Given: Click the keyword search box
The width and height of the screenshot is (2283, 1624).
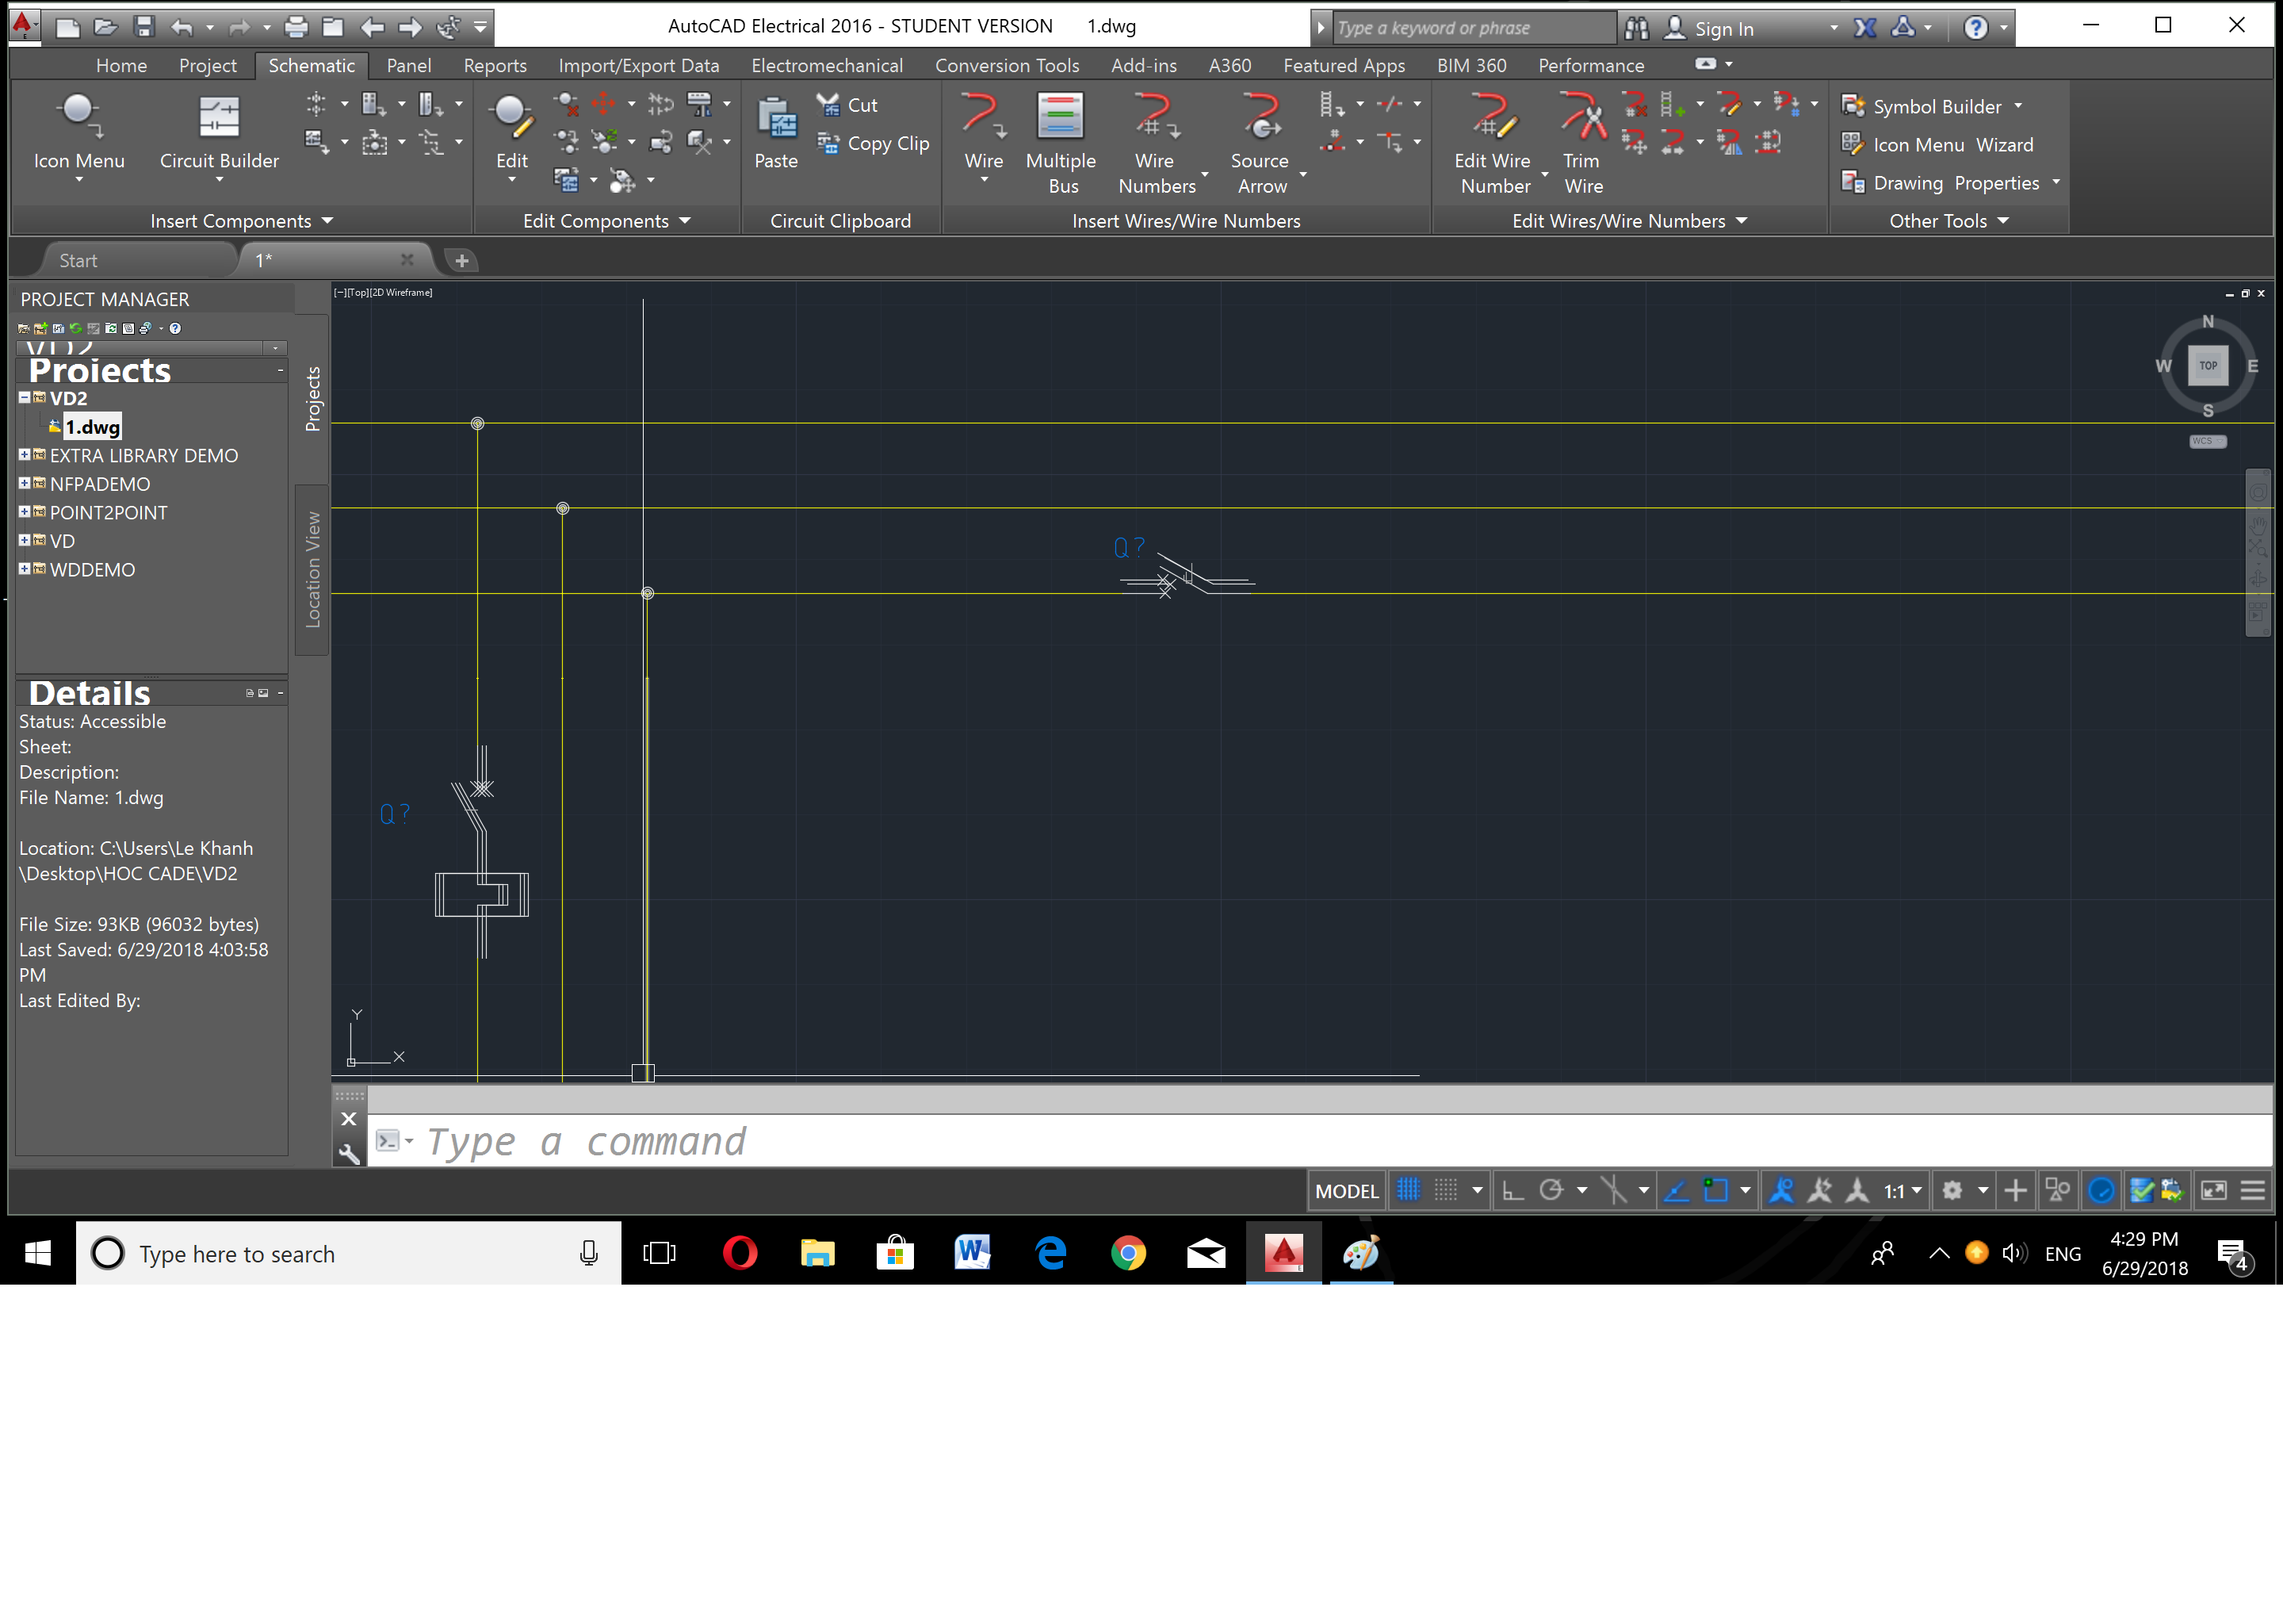Looking at the screenshot, I should 1474,28.
